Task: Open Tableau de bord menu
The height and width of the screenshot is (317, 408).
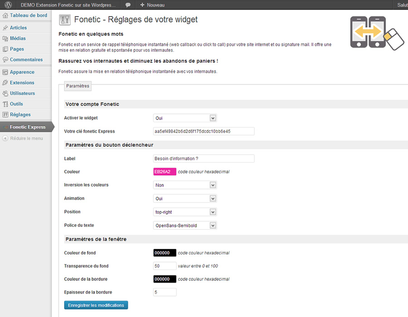Action: click(x=29, y=15)
